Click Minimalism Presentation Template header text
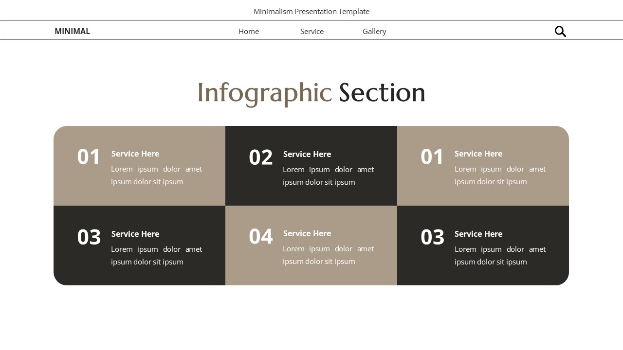623x350 pixels. tap(311, 11)
